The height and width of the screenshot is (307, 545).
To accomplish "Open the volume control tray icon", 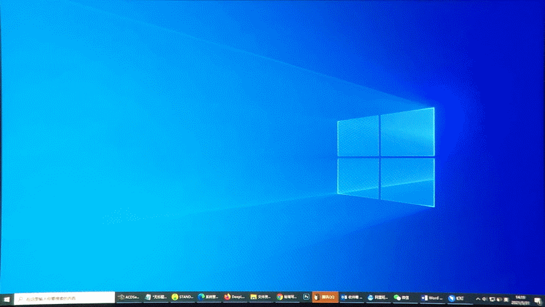I will point(484,299).
